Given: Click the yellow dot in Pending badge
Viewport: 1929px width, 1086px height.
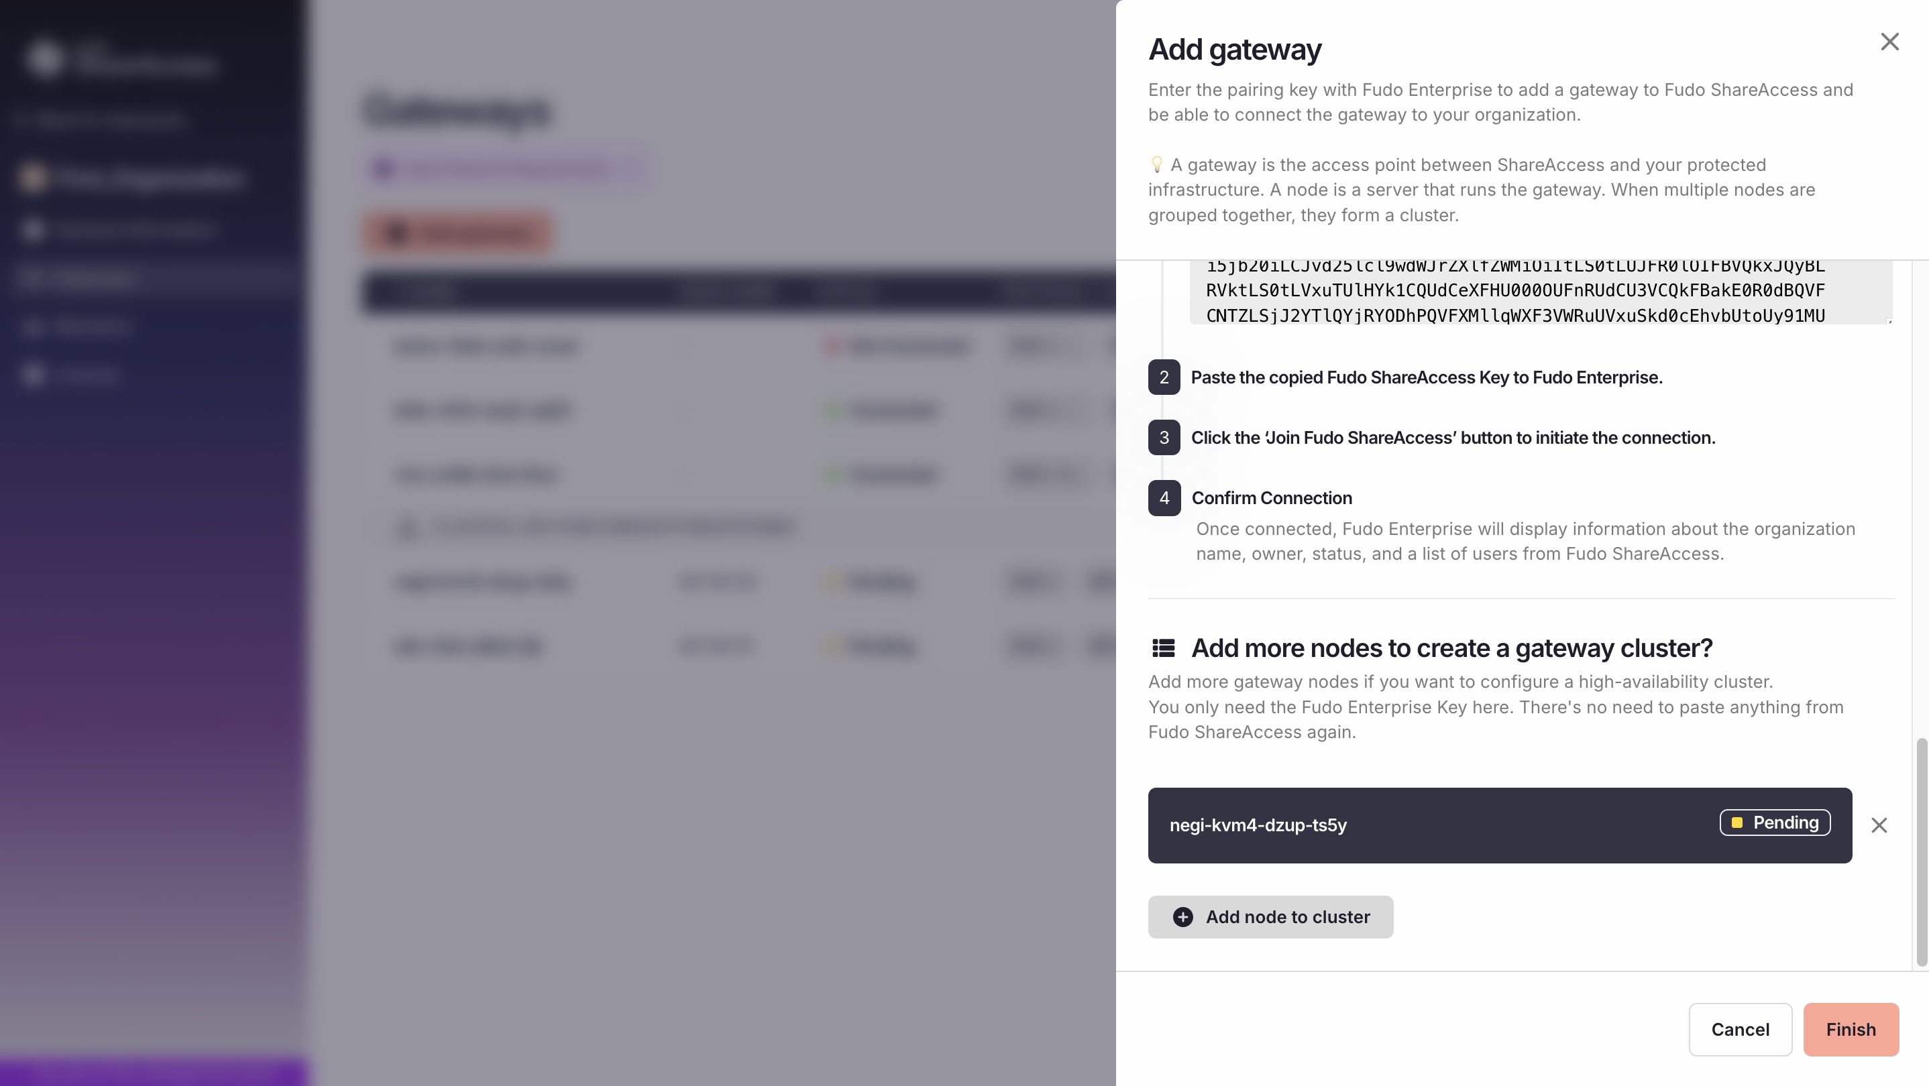Looking at the screenshot, I should (1737, 823).
